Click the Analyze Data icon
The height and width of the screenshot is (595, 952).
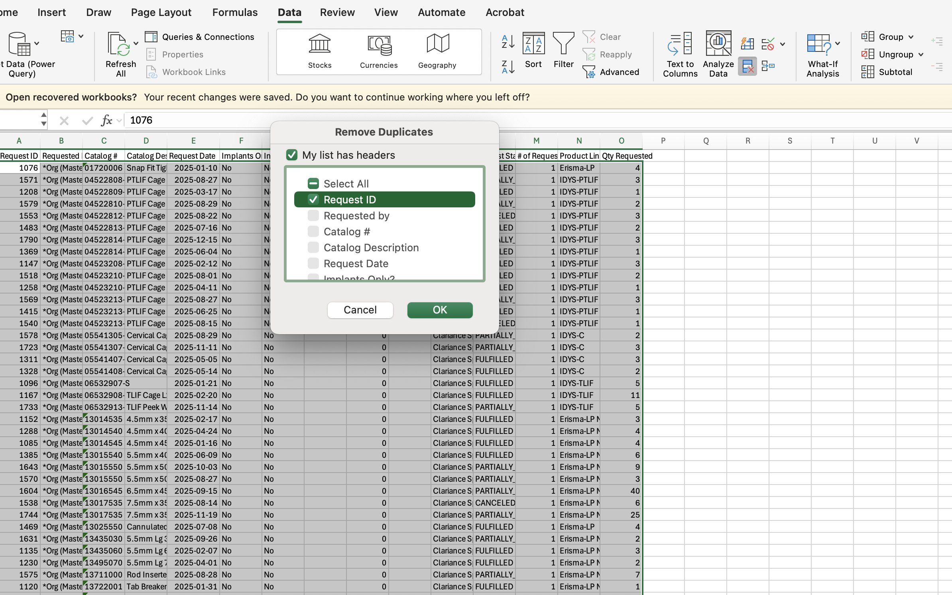[x=718, y=44]
